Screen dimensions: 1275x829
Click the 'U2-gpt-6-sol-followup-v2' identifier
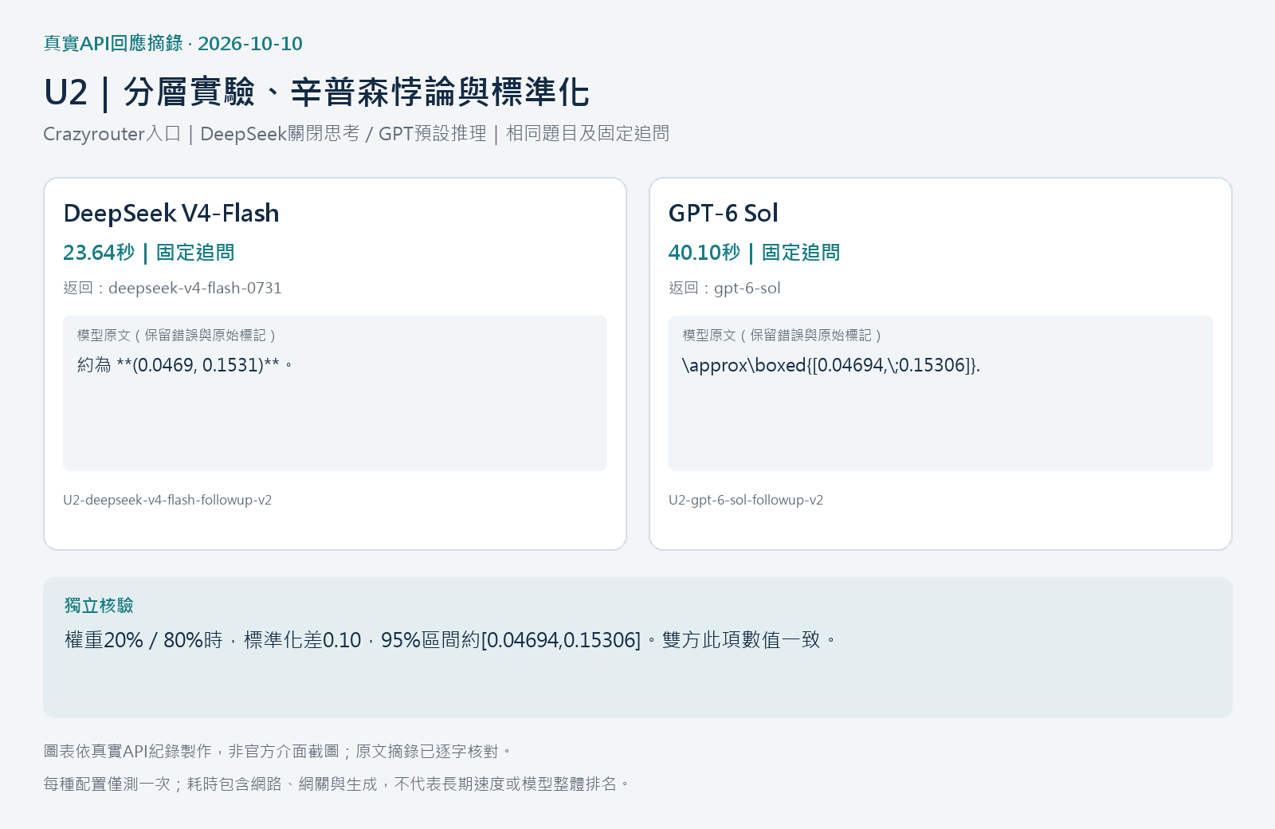pyautogui.click(x=746, y=500)
